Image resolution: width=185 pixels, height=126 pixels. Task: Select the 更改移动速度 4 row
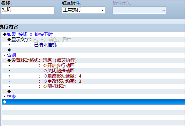click(93, 76)
